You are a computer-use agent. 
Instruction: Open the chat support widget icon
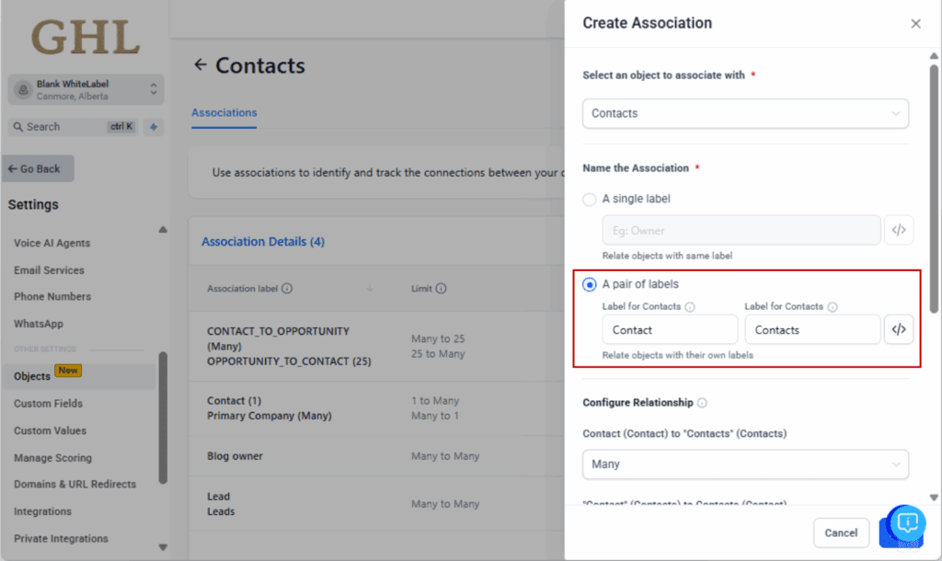pyautogui.click(x=906, y=523)
